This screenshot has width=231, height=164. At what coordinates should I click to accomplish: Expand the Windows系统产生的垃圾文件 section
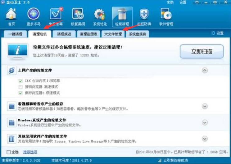[205, 123]
